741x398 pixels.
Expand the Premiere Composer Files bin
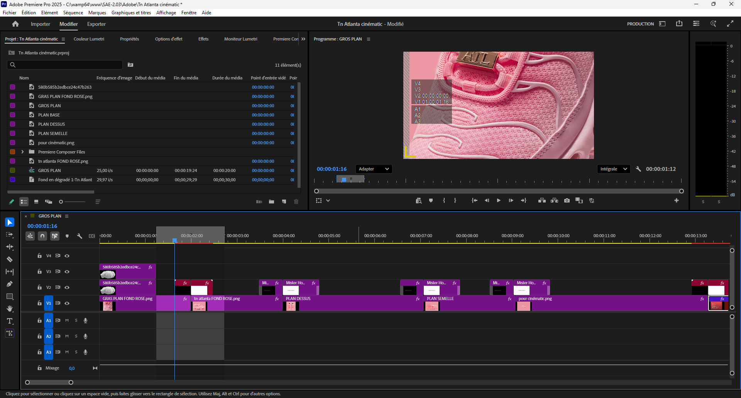(22, 152)
